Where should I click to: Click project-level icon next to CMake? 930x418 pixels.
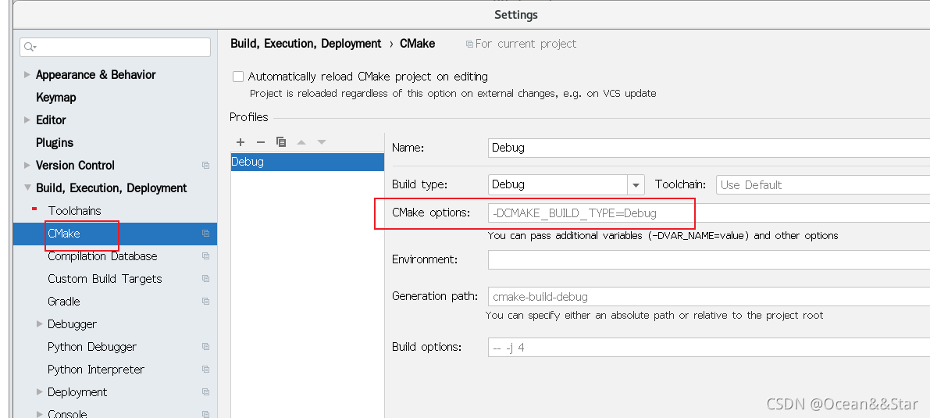(x=206, y=234)
